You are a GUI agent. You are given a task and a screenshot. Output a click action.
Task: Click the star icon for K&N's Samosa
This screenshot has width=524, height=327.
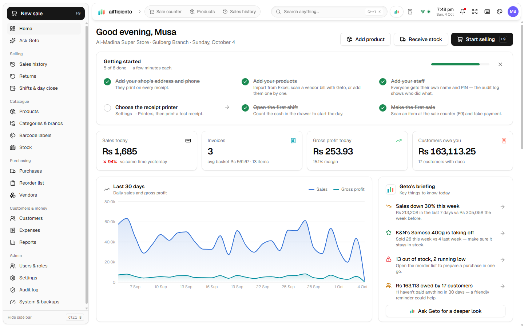point(389,233)
